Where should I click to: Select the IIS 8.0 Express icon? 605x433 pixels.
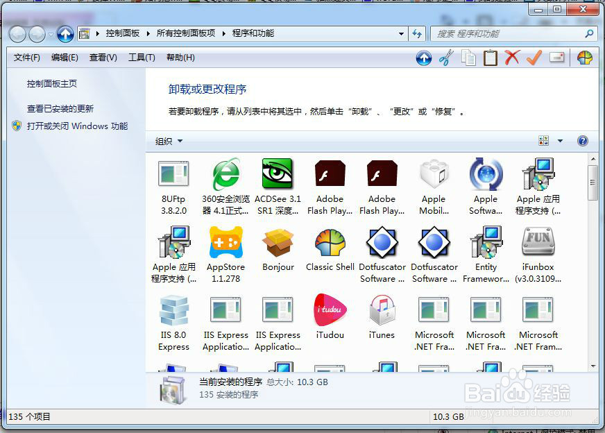173,310
